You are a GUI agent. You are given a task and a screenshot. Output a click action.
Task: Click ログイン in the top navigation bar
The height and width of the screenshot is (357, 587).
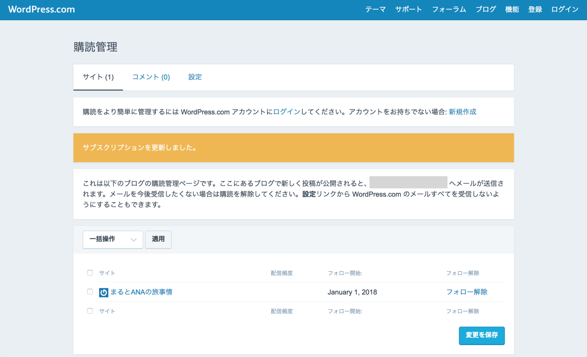pyautogui.click(x=565, y=10)
